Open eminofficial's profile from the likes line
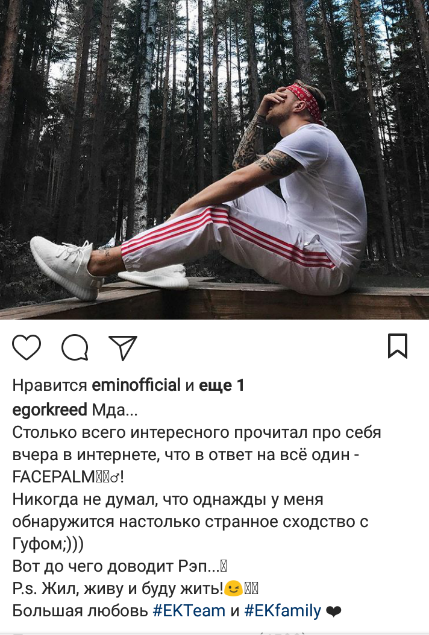The image size is (429, 635). coord(136,385)
